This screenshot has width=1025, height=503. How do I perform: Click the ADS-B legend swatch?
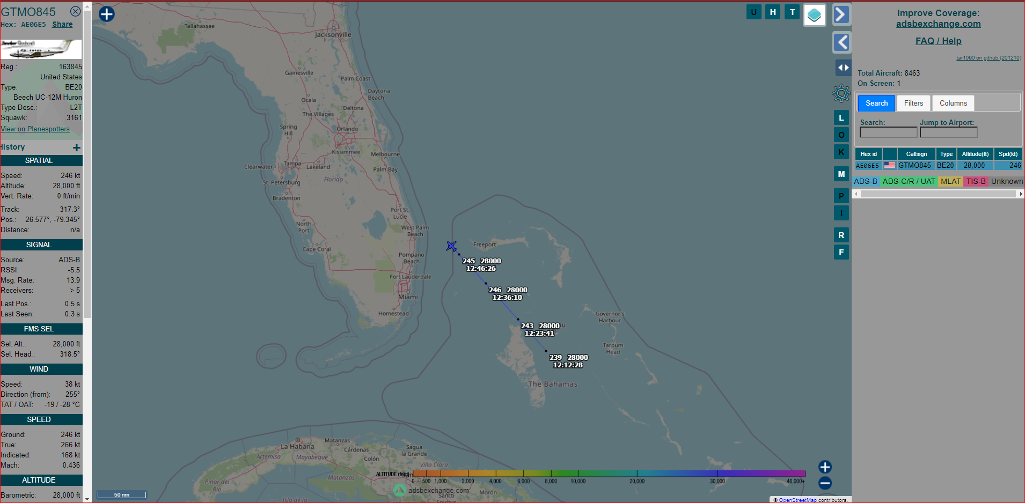tap(866, 181)
